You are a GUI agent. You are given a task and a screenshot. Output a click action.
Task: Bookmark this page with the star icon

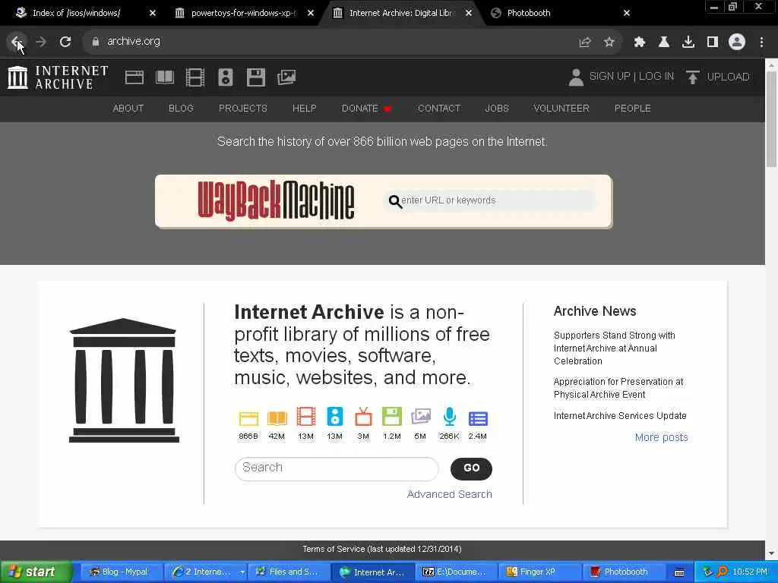coord(609,43)
